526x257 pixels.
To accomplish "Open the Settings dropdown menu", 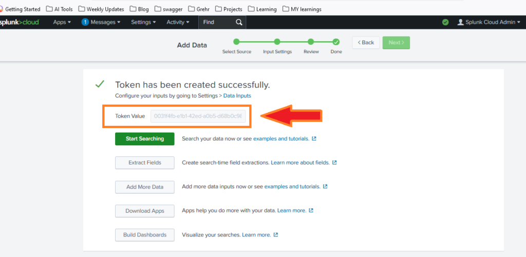I will point(143,22).
